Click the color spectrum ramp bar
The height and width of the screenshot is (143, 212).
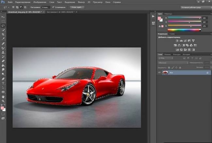coord(184,30)
